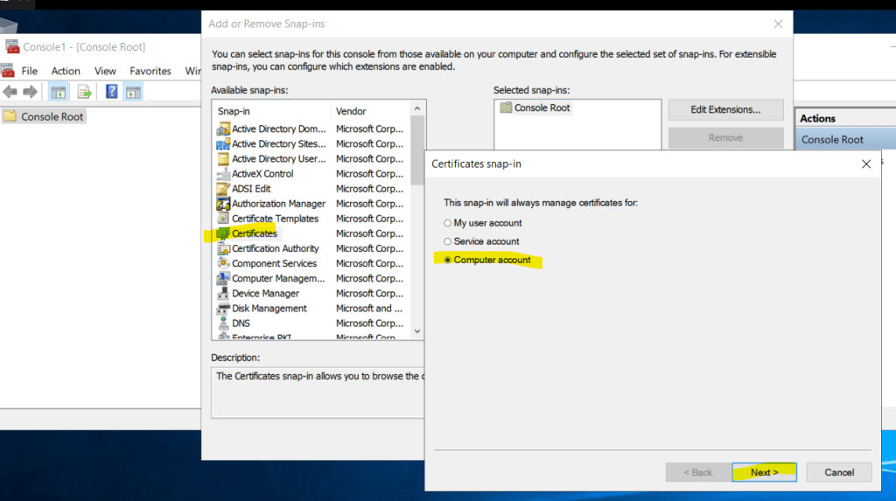Open the Action menu
896x501 pixels.
tap(66, 71)
